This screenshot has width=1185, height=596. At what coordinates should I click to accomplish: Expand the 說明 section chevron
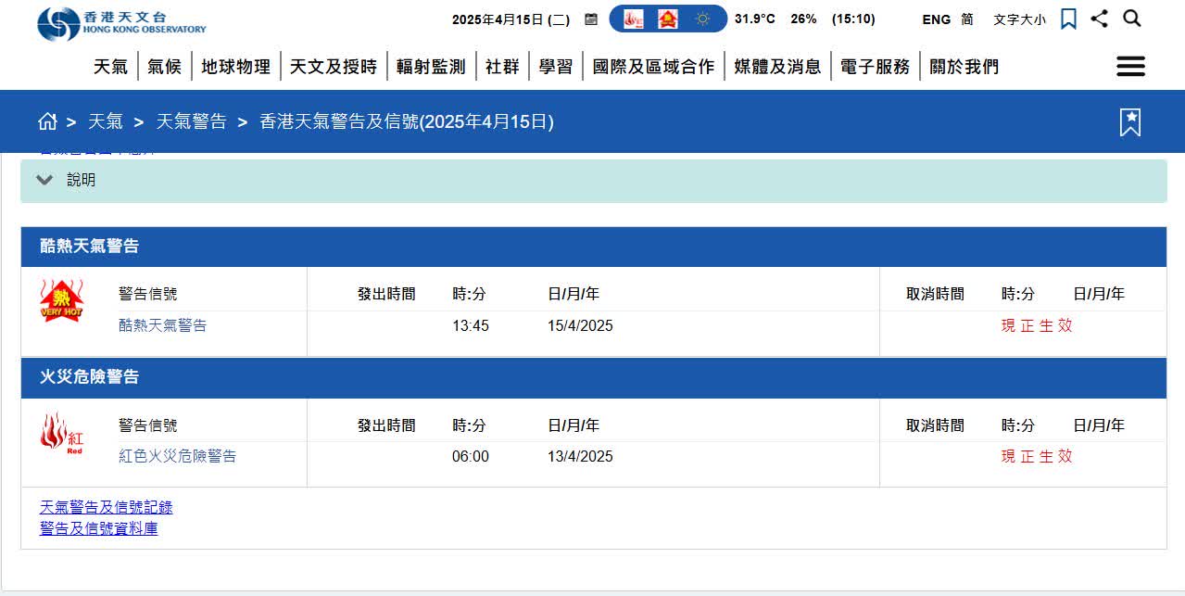click(x=44, y=180)
